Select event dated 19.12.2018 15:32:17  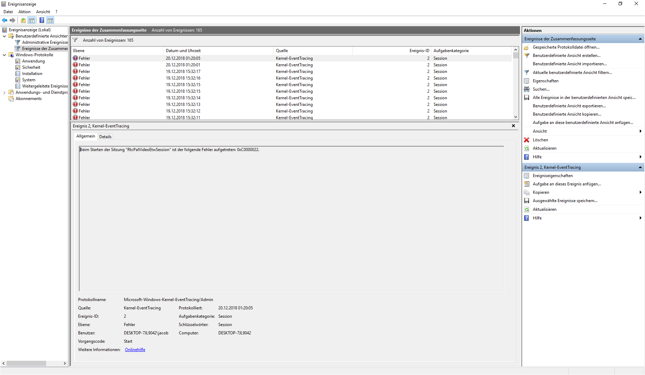click(x=292, y=72)
